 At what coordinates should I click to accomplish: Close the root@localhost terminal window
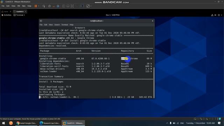(153, 21)
